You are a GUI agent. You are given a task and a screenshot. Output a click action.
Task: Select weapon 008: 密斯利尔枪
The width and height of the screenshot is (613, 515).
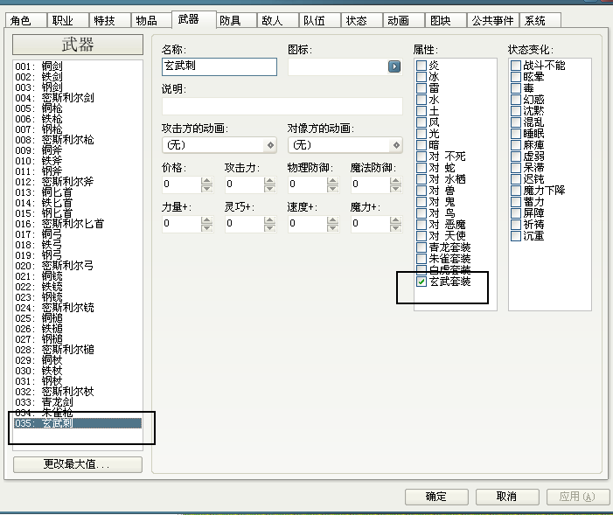[x=78, y=140]
